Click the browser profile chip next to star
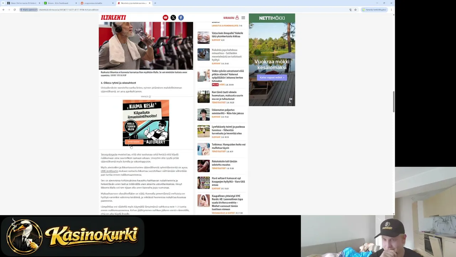This screenshot has width=456, height=257. [x=374, y=10]
